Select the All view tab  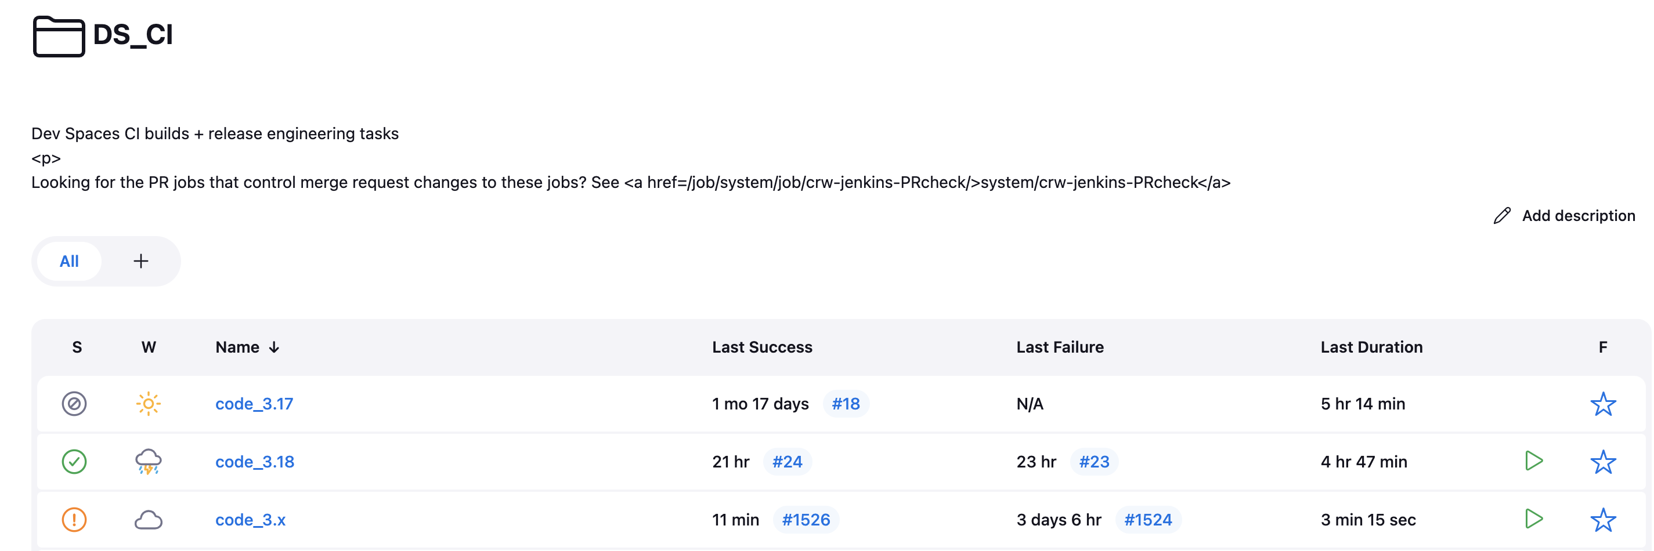pos(69,261)
